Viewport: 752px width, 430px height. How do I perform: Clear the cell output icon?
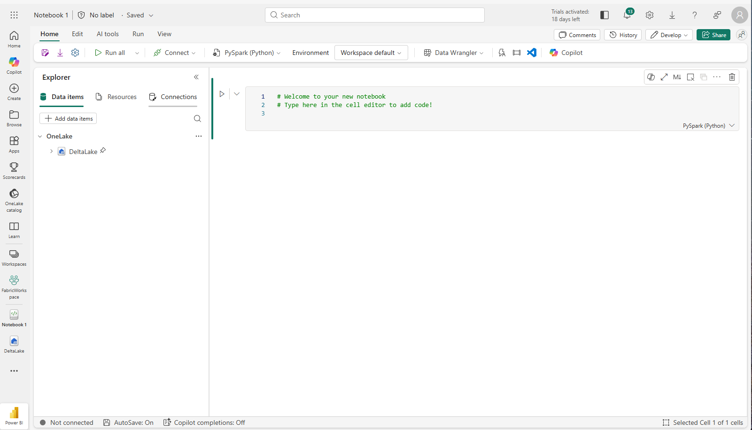coord(690,77)
